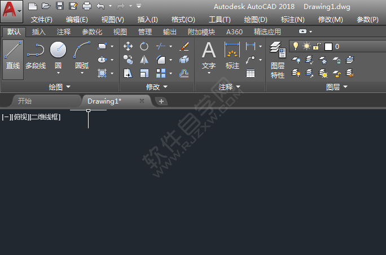Select the Scale tool icon

click(144, 73)
